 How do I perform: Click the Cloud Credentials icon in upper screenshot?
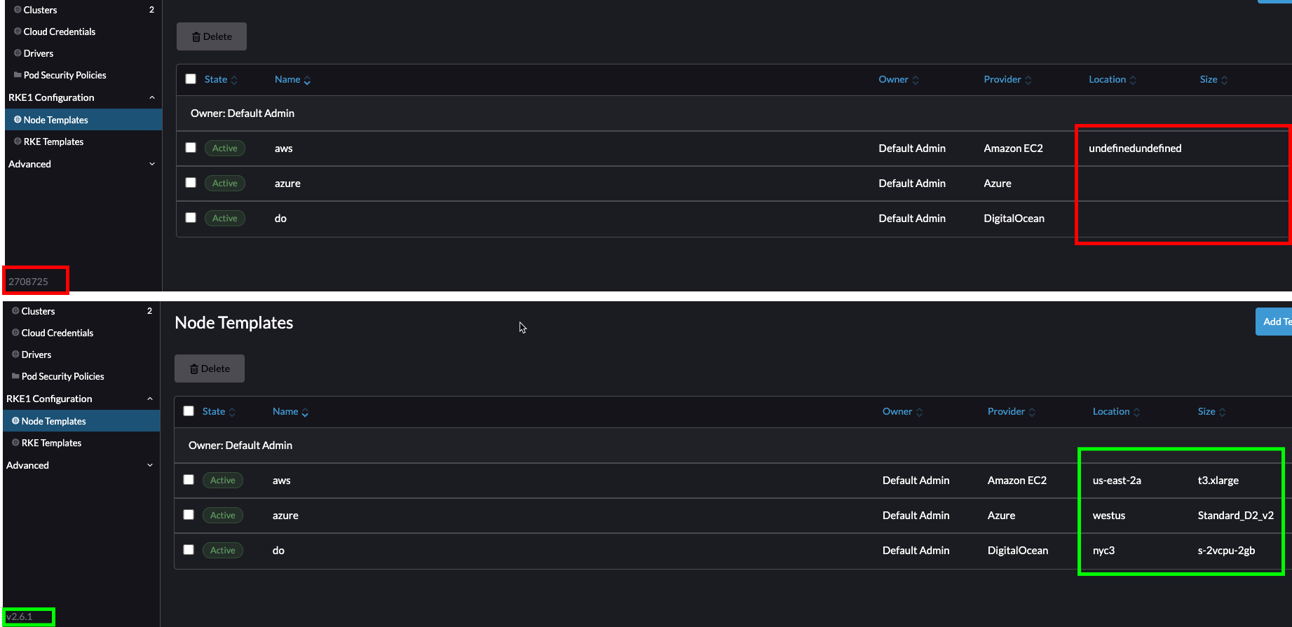coord(18,32)
